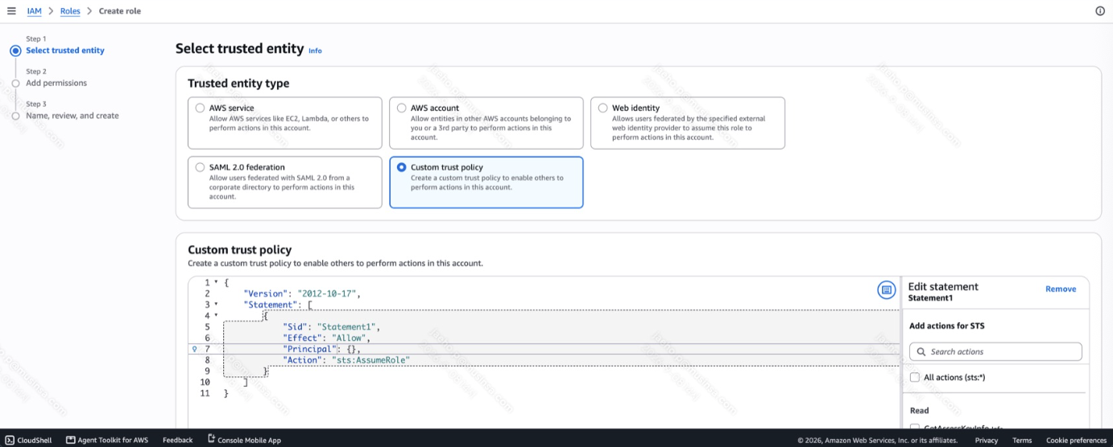Click the Agent Toolkit for AWS icon

[71, 440]
